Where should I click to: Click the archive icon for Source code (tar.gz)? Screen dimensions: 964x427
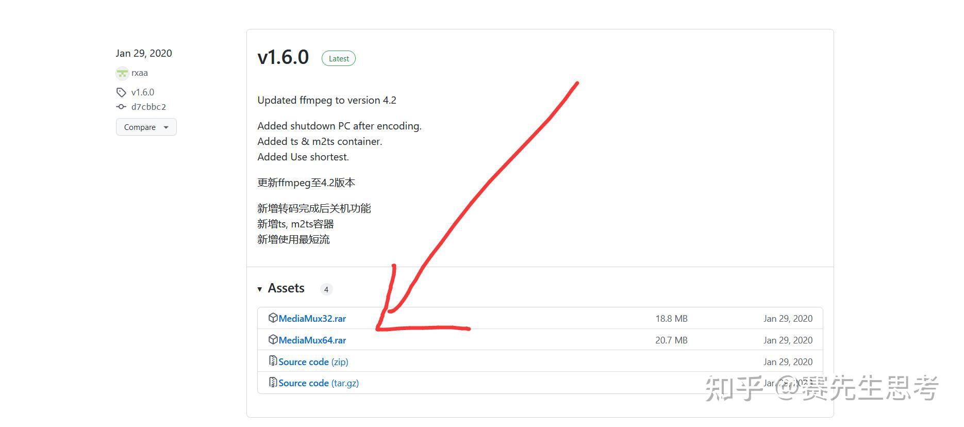[x=273, y=382]
